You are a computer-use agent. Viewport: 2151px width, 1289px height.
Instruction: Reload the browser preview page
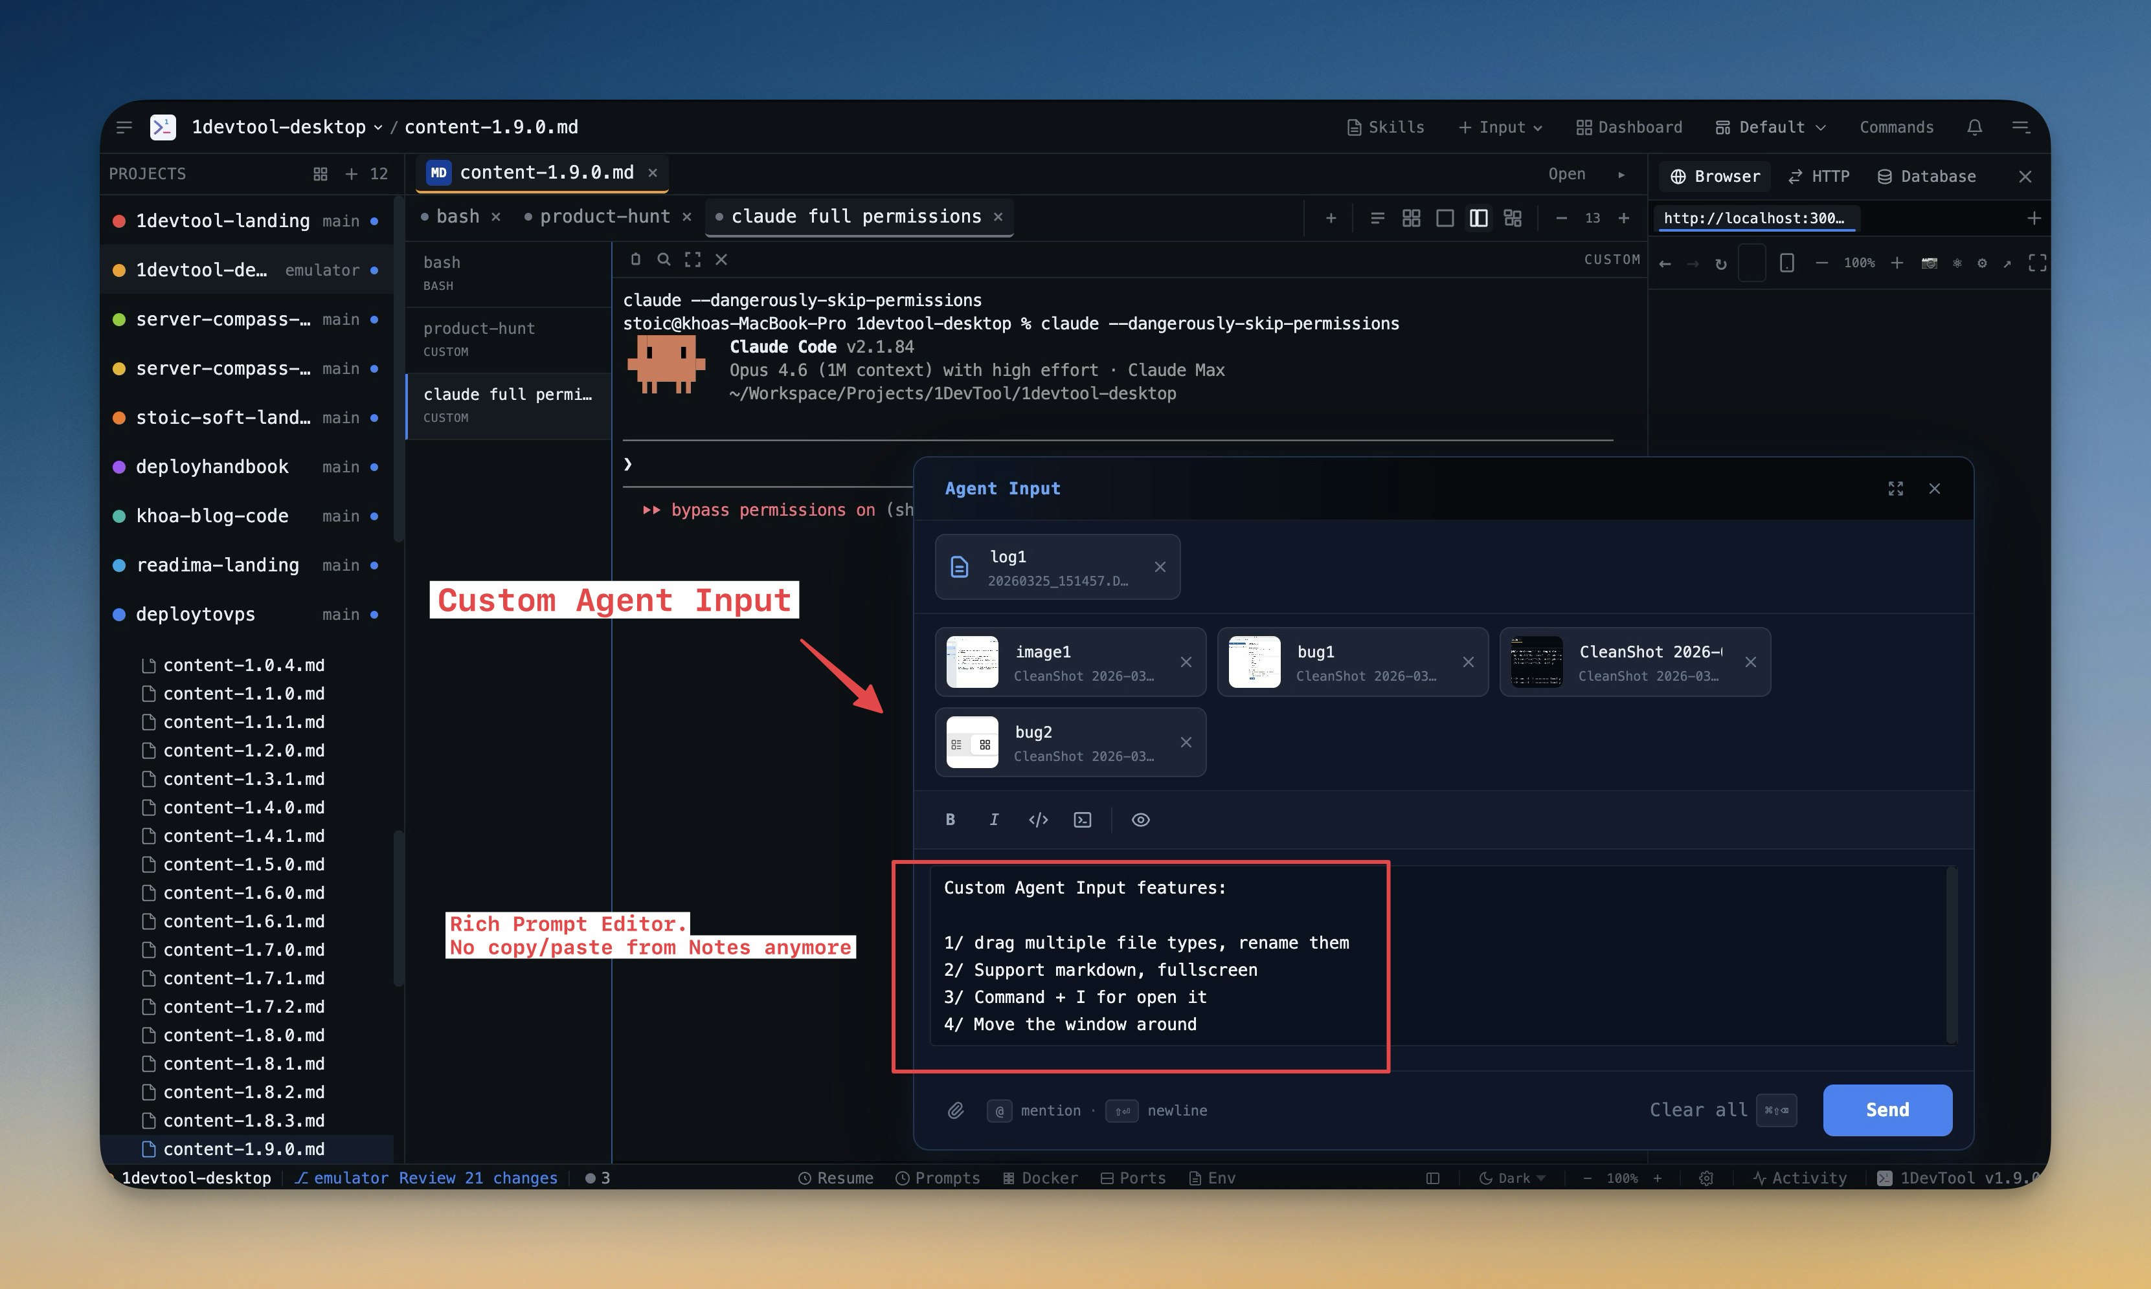1722,263
